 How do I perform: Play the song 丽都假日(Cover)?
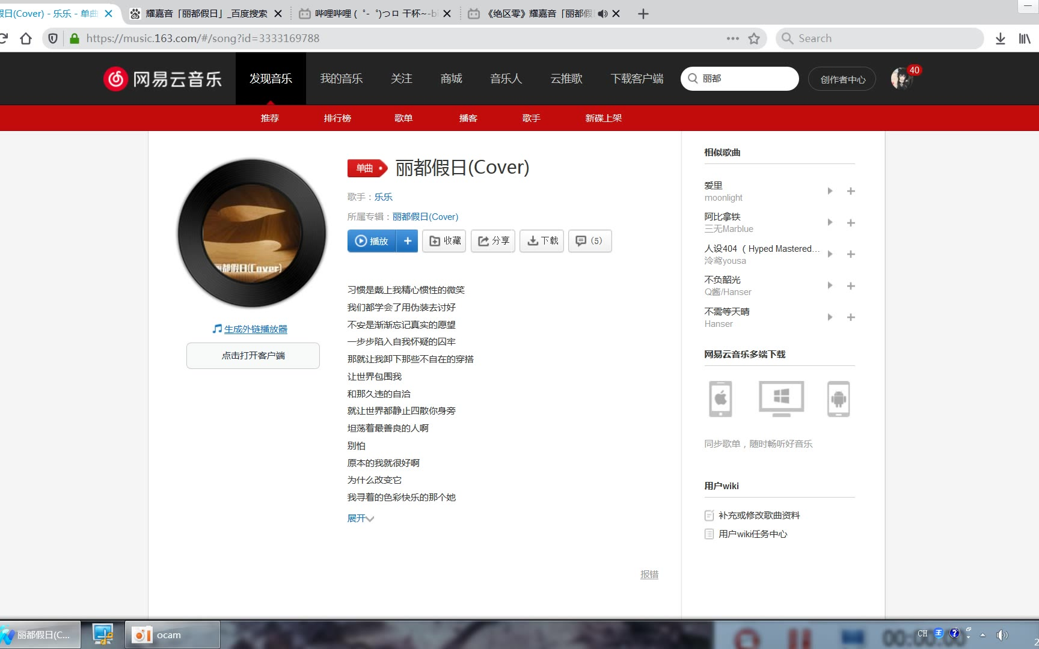tap(372, 241)
